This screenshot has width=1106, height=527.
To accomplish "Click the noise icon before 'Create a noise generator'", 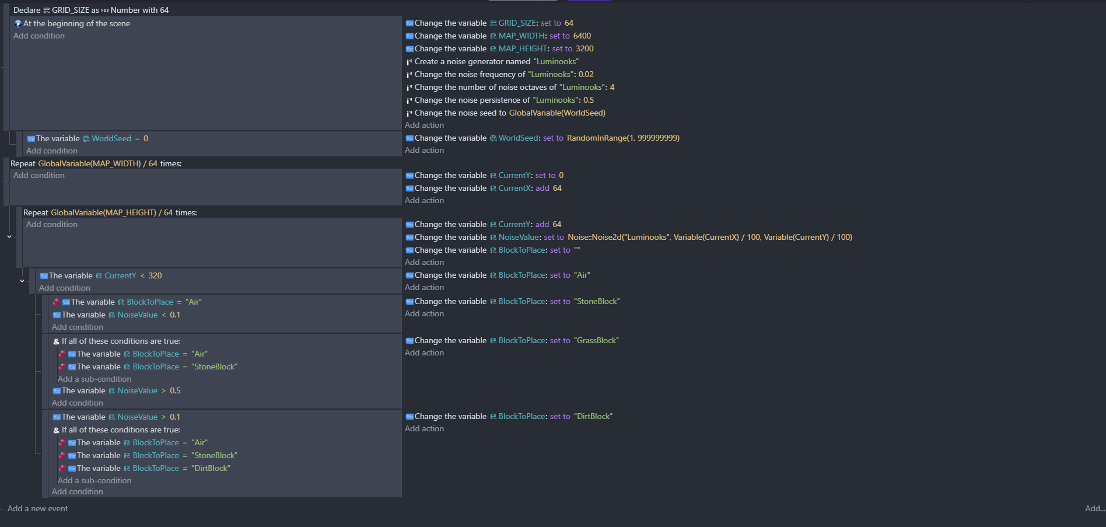I will (x=409, y=62).
